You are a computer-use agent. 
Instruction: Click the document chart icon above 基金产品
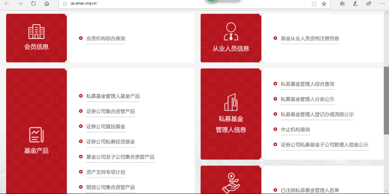[36, 135]
